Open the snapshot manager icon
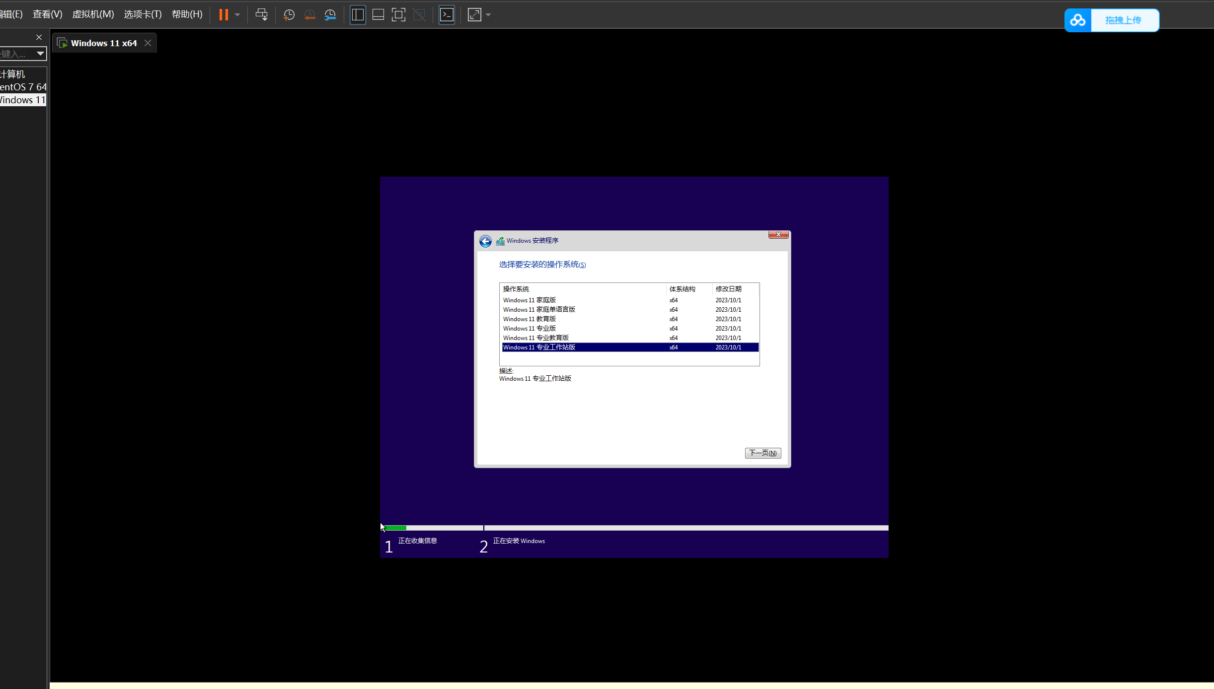This screenshot has height=689, width=1214. tap(330, 15)
